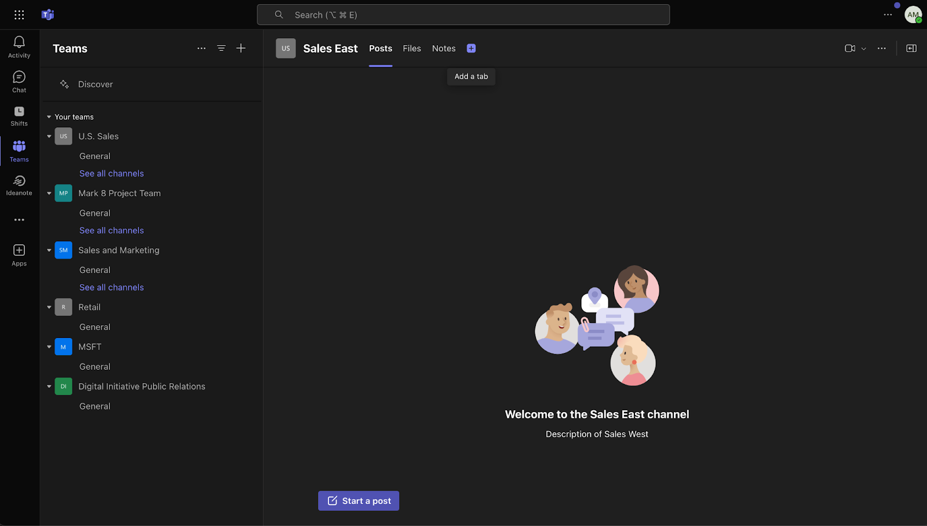Click the plus icon to join or create team
Screen dimensions: 927x526
(x=241, y=49)
